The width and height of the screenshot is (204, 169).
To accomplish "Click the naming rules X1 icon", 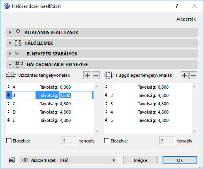I will [x=19, y=54].
